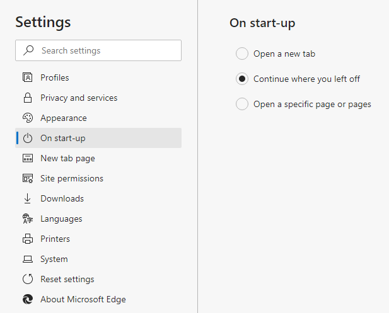
Task: Open the Appearance settings label
Action: (x=64, y=118)
